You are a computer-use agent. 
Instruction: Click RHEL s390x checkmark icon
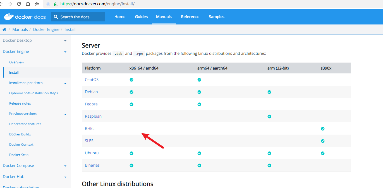323,129
